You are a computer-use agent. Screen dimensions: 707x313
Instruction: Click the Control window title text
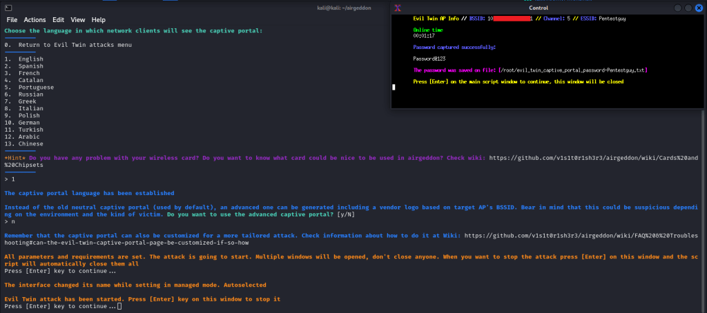(539, 8)
